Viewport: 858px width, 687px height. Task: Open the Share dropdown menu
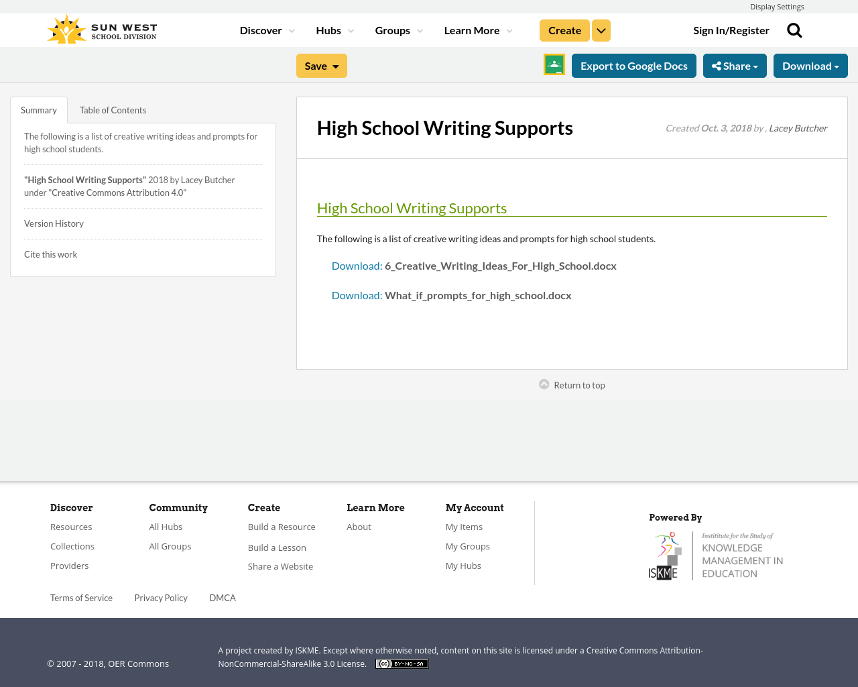point(735,66)
